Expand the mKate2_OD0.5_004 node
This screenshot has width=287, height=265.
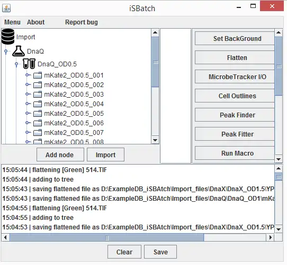28,104
